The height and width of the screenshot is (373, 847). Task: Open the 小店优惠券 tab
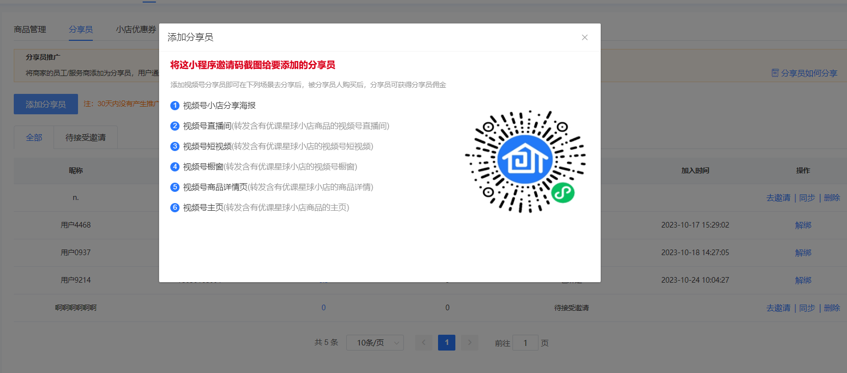(136, 30)
